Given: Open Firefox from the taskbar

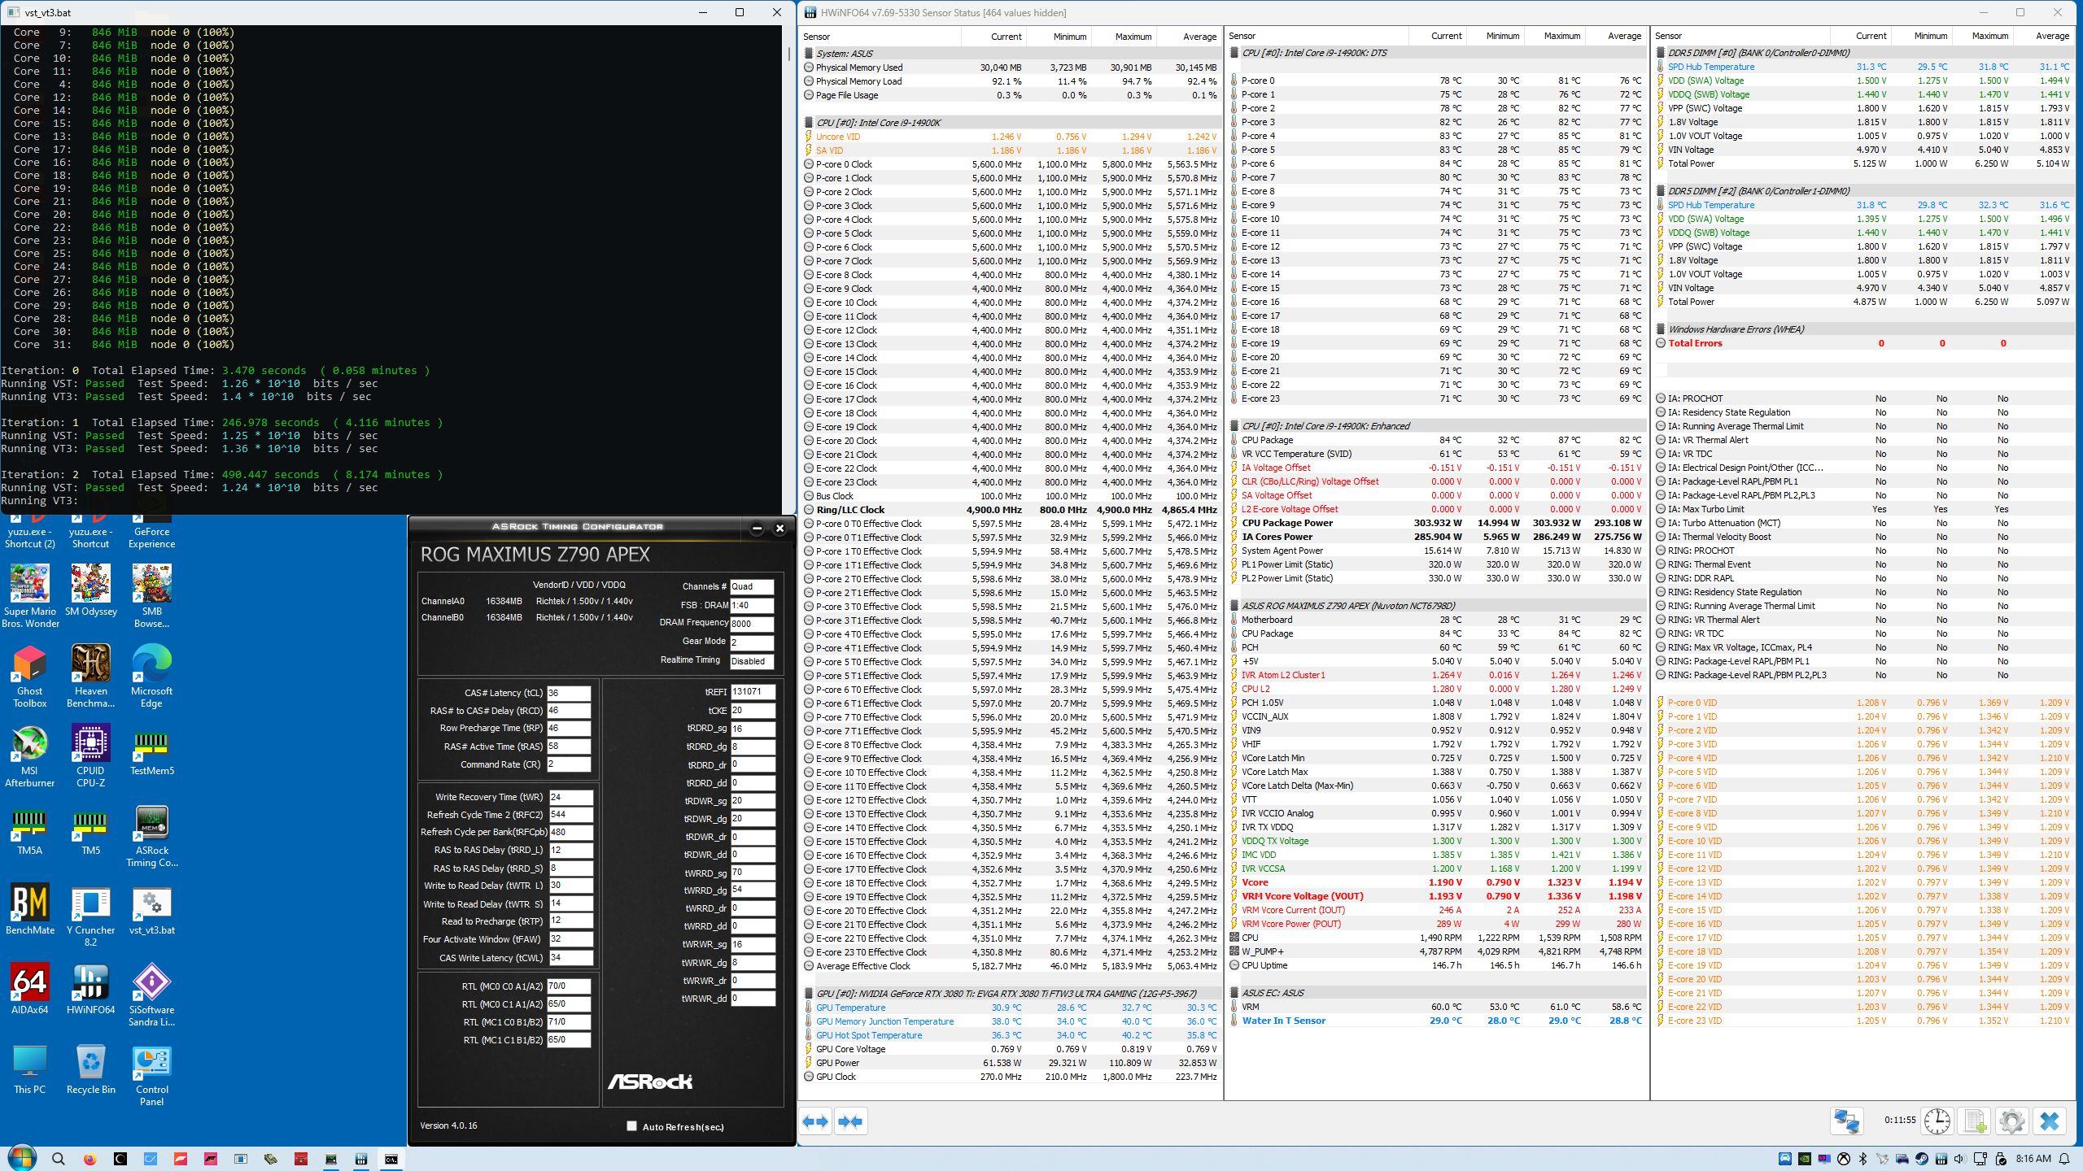Looking at the screenshot, I should click(x=90, y=1159).
